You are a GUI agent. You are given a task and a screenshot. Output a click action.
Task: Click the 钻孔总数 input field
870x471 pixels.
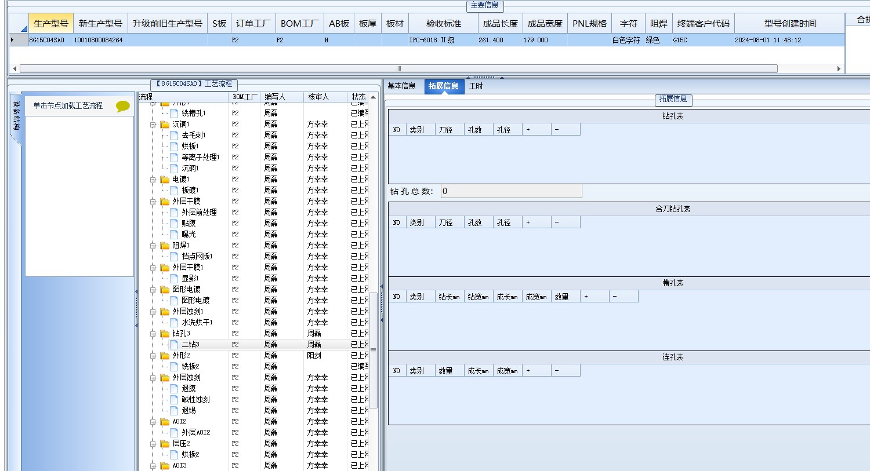point(511,191)
